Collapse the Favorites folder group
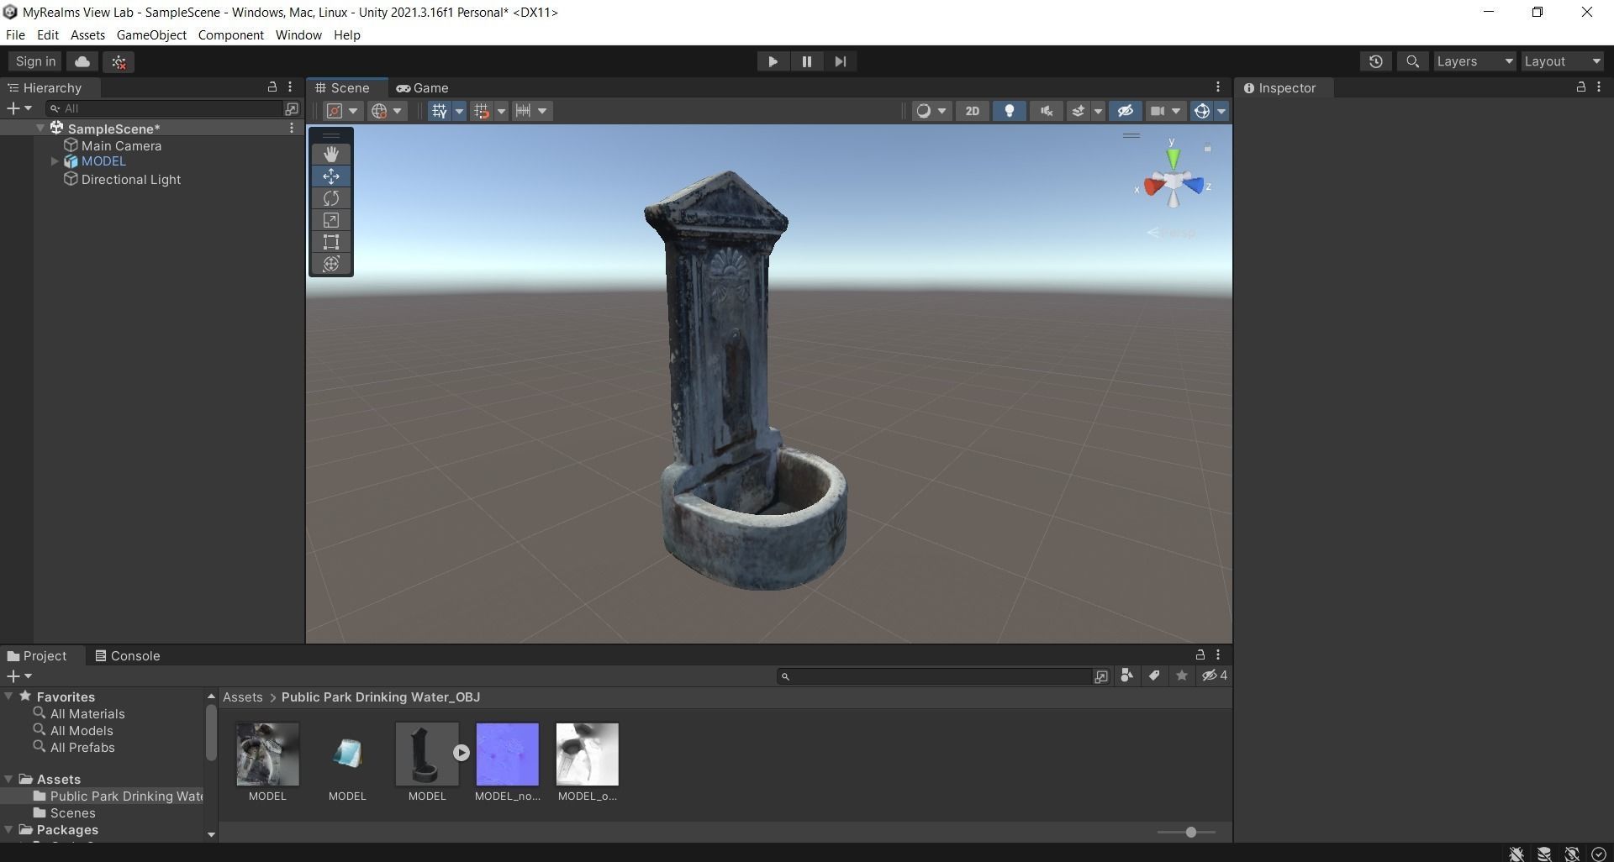1614x862 pixels. coord(8,696)
